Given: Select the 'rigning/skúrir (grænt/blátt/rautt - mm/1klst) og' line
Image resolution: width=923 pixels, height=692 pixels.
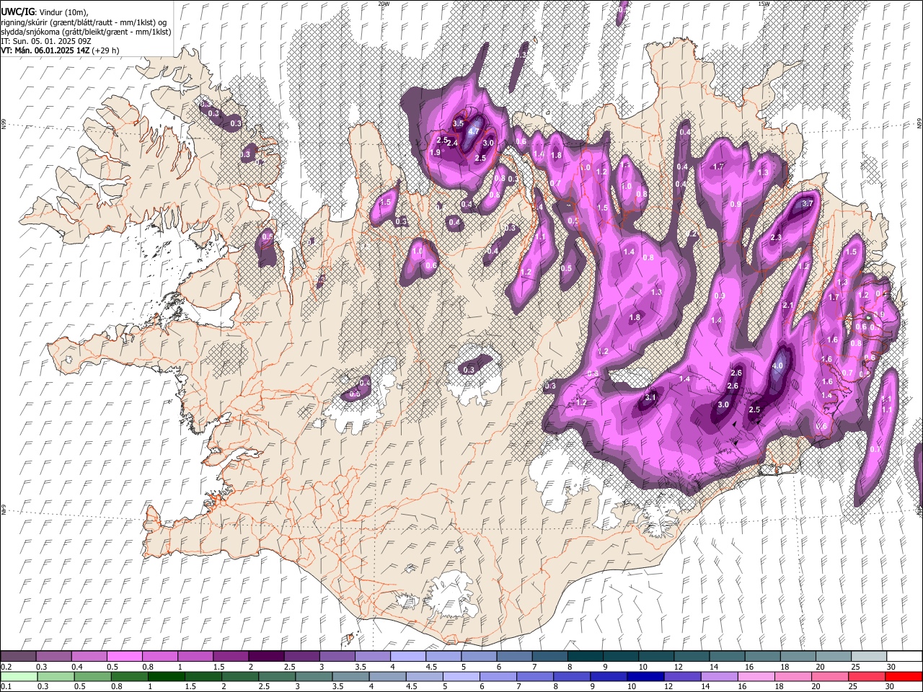Looking at the screenshot, I should pos(85,22).
